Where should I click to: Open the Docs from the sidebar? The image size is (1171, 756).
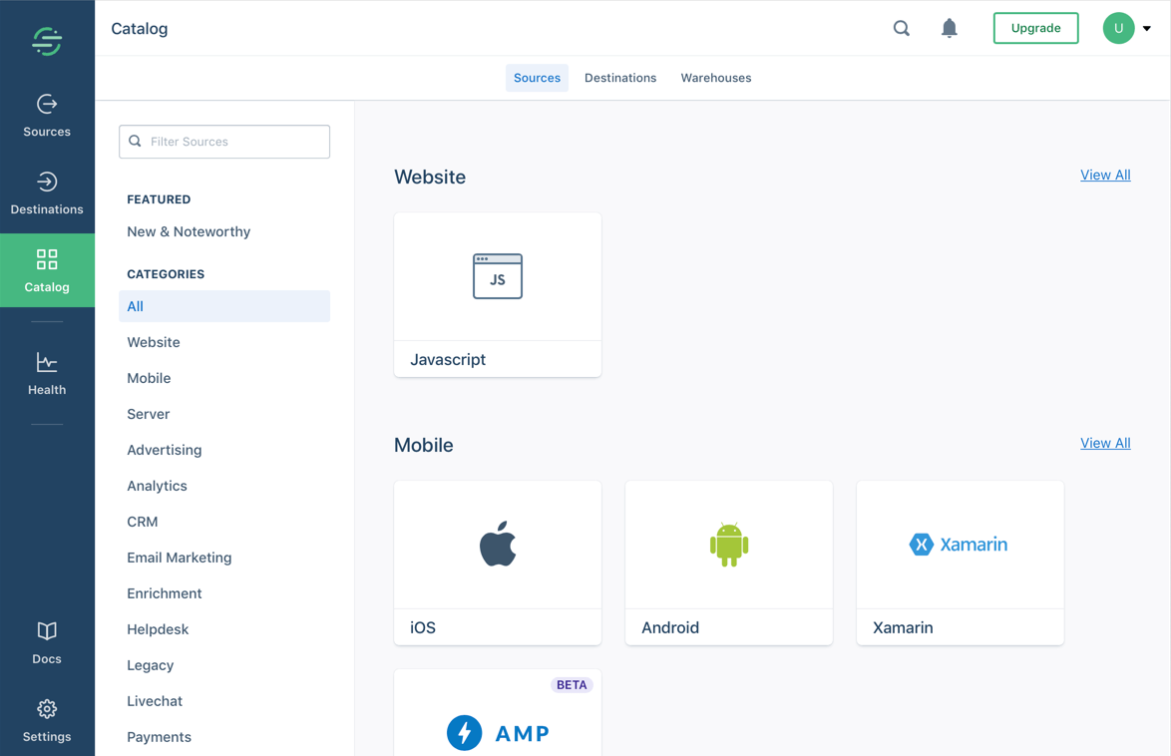click(47, 640)
